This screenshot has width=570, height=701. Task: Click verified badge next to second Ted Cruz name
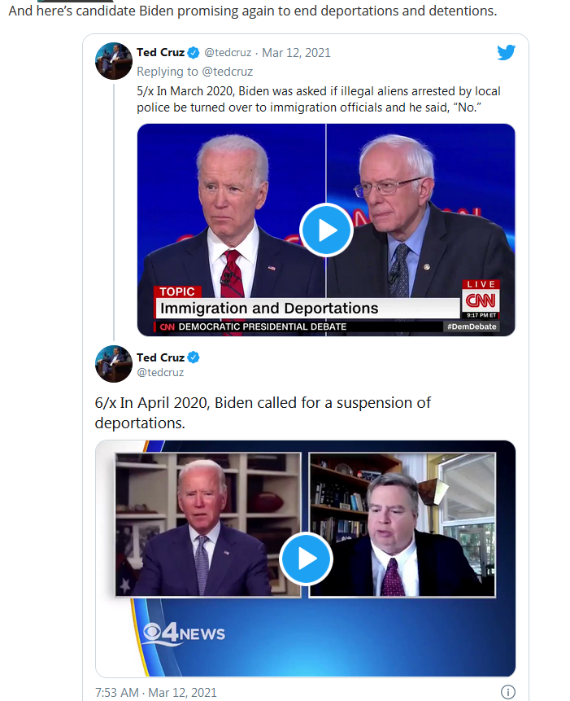pos(194,357)
